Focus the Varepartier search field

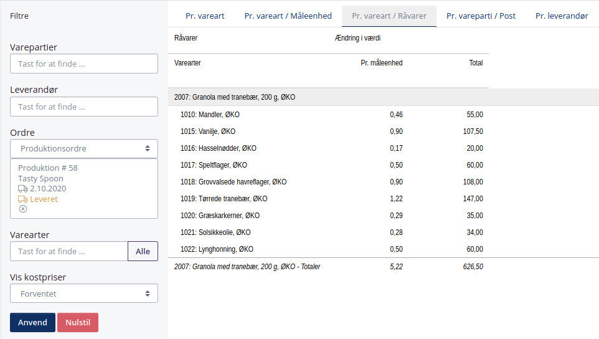tap(84, 64)
